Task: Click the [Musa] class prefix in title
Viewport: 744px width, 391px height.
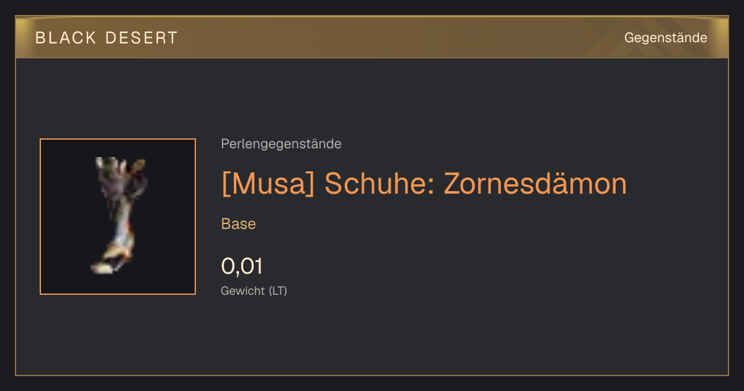Action: 269,184
